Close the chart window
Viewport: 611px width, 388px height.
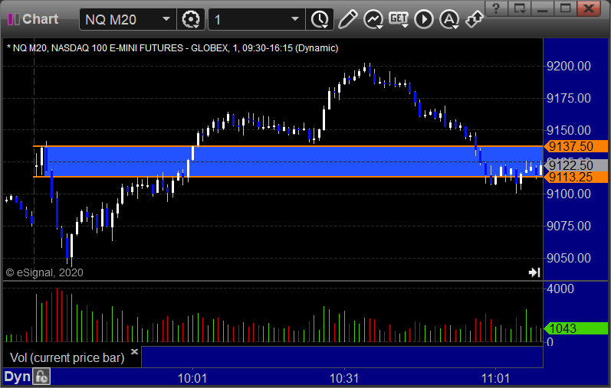(x=589, y=8)
